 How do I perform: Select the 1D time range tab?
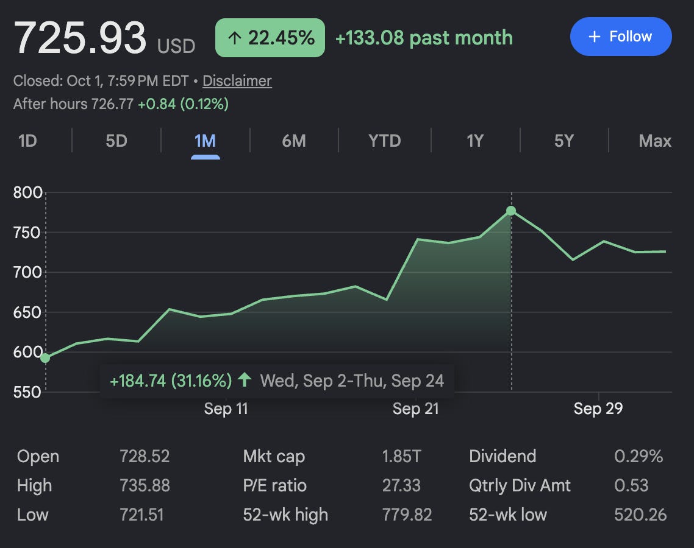coord(27,141)
